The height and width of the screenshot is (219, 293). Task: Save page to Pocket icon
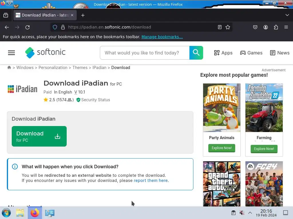(x=255, y=27)
